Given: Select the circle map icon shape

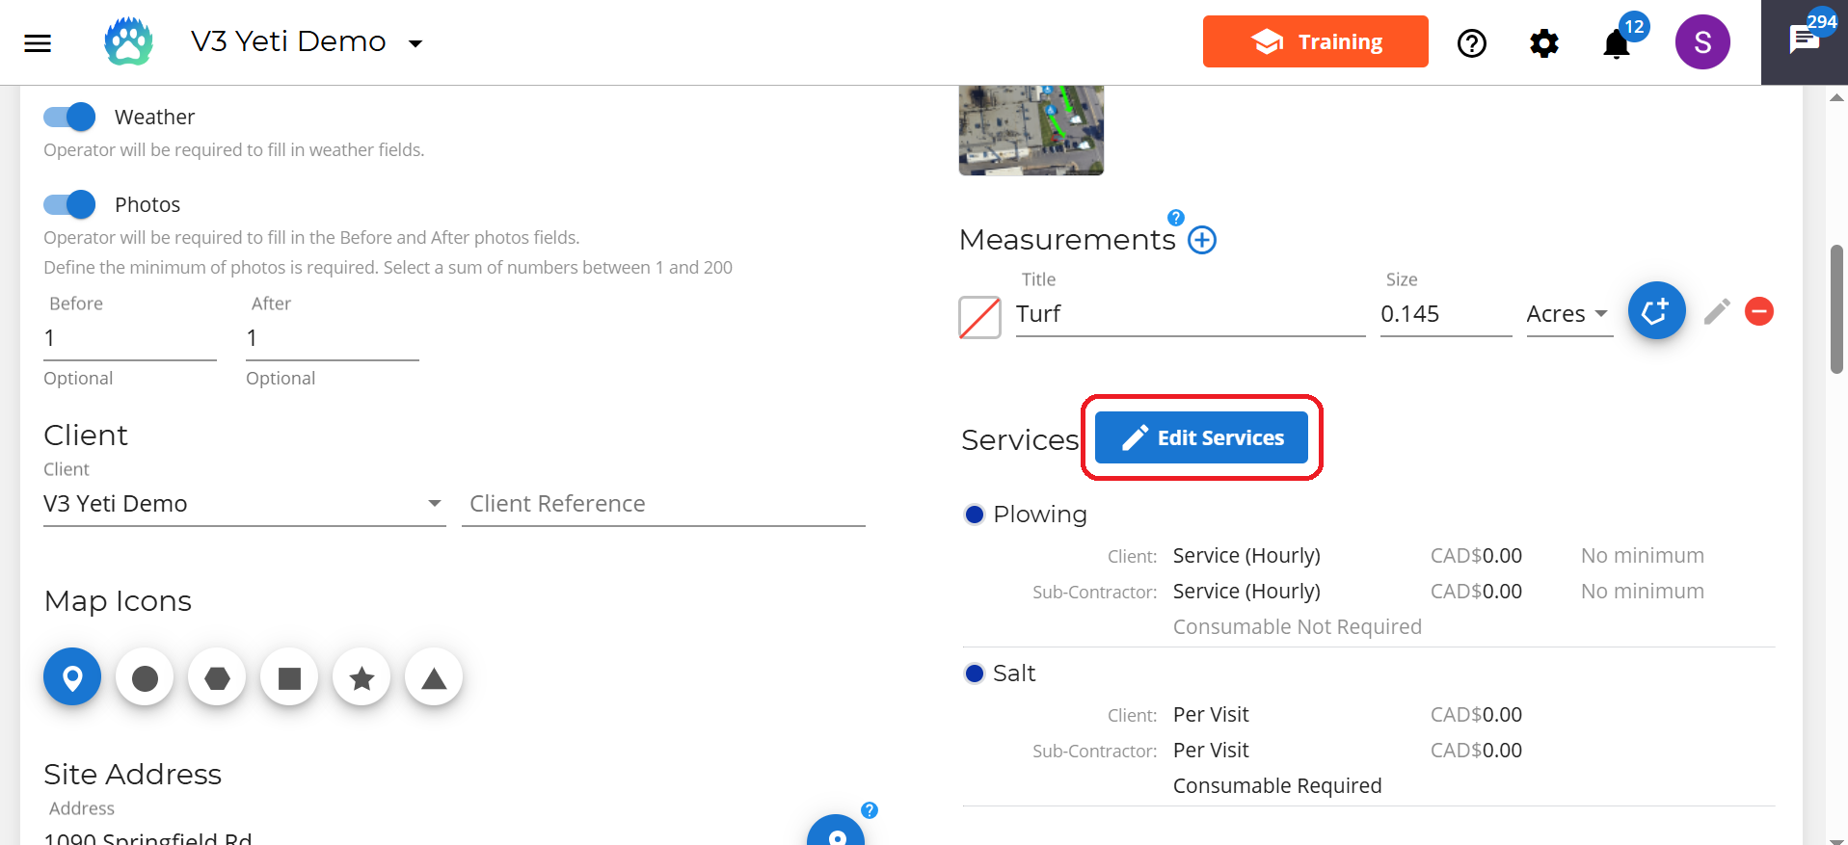Looking at the screenshot, I should [145, 678].
